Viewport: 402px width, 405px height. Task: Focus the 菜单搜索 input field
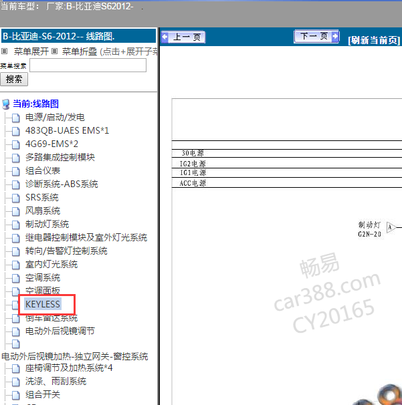[88, 65]
